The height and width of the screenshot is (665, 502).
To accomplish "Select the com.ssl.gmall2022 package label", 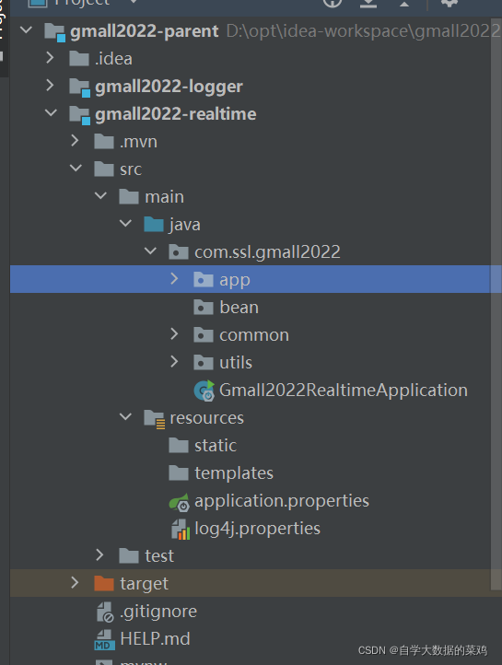I will 267,252.
